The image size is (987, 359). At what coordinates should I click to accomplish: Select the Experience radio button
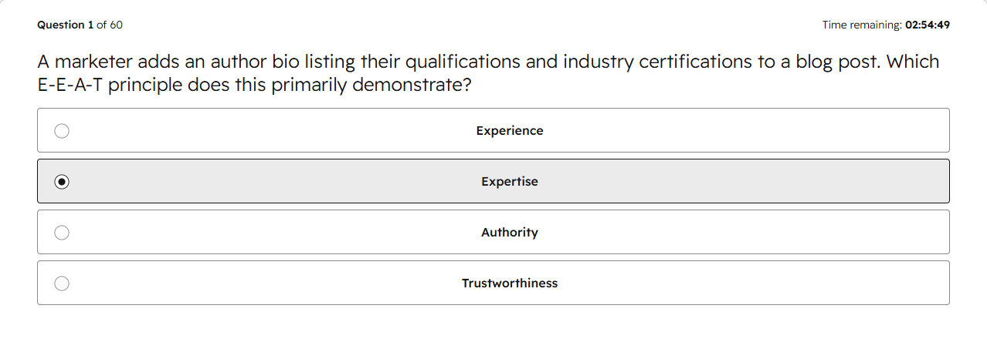tap(62, 131)
